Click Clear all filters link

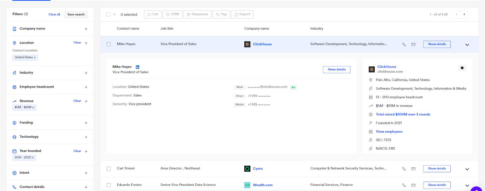[54, 15]
